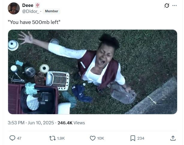
Task: Click the "You have 500mb left" text
Action: [34, 22]
